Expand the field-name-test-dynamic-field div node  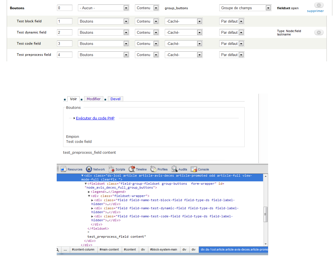(x=92, y=208)
